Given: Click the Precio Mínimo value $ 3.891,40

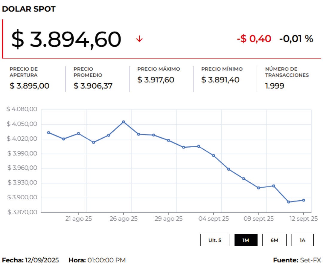Looking at the screenshot, I should coord(220,80).
